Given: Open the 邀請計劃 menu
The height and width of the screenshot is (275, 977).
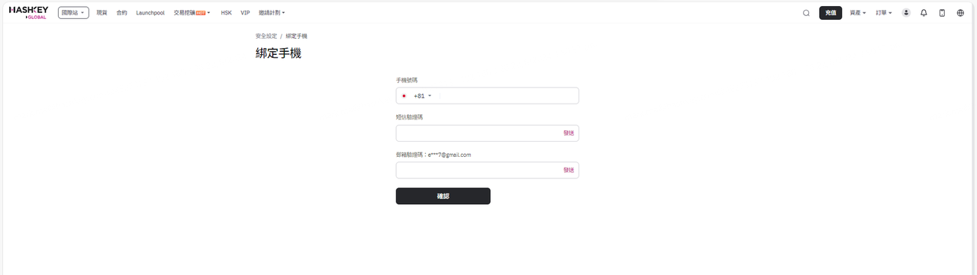Looking at the screenshot, I should click(x=272, y=13).
